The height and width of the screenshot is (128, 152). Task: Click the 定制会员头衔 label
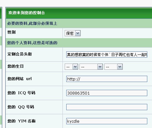click(x=19, y=54)
